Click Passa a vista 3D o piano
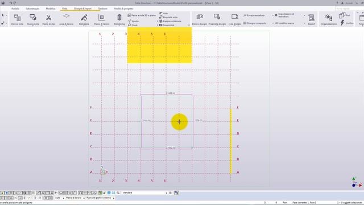The width and height of the screenshot is (364, 205). click(142, 15)
